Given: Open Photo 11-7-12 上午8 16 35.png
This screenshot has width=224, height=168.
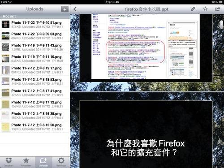Looking at the screenshot, I should tap(35, 116).
